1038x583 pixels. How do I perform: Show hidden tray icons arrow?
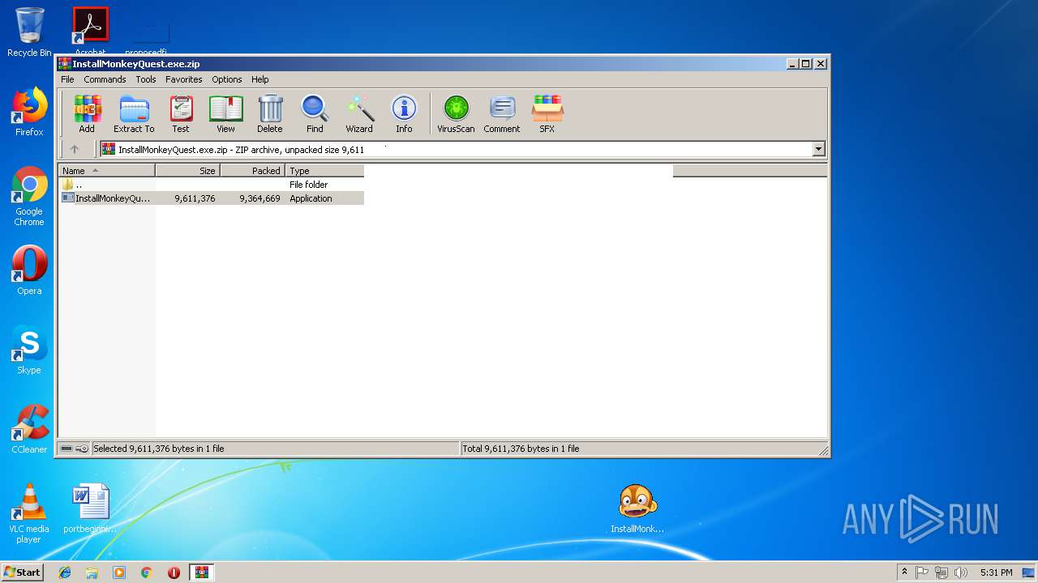(904, 572)
